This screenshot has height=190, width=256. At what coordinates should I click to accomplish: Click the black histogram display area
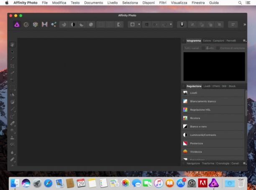click(214, 66)
